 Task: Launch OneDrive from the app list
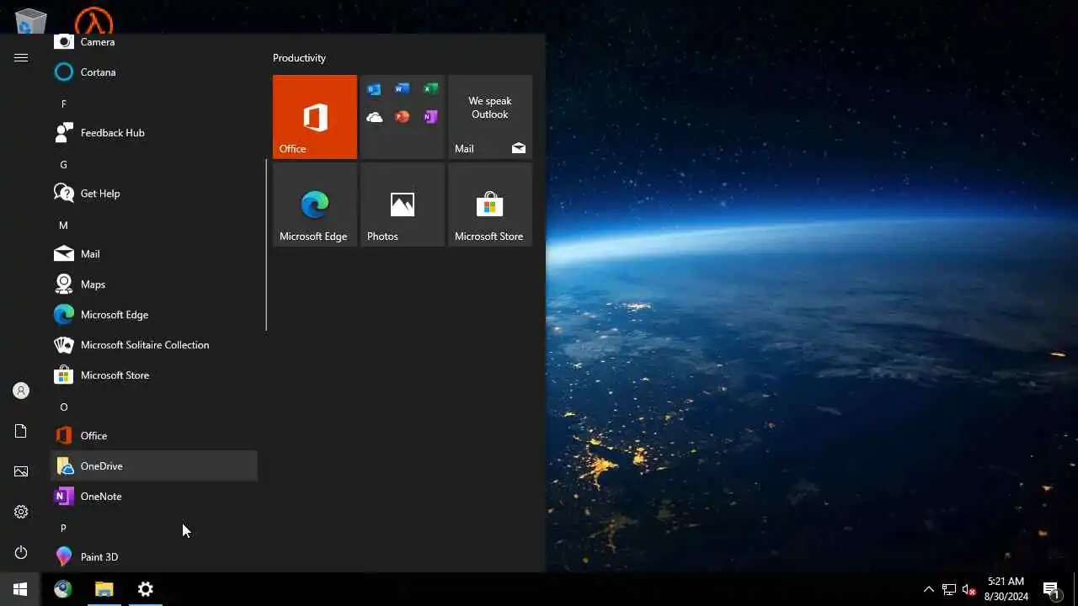pos(154,466)
